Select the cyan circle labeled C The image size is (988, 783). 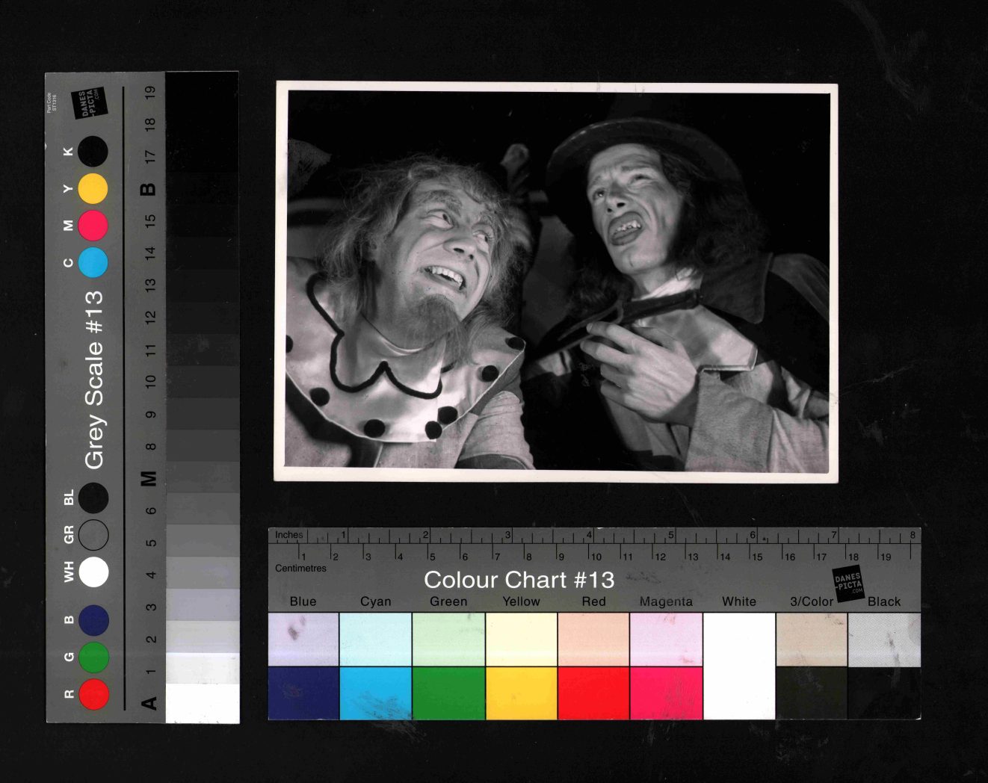click(93, 262)
